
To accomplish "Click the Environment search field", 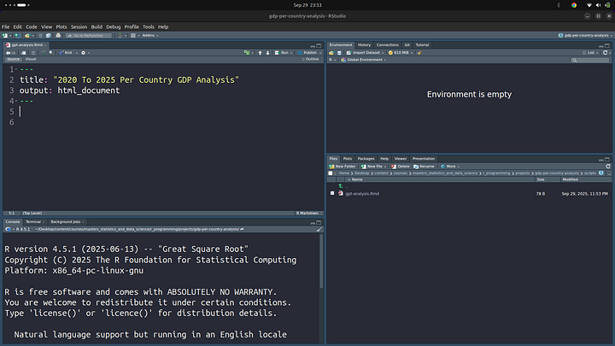I will pos(590,60).
